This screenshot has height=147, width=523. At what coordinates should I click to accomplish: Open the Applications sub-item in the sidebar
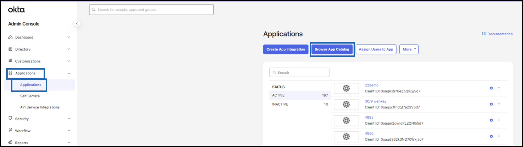[x=31, y=85]
